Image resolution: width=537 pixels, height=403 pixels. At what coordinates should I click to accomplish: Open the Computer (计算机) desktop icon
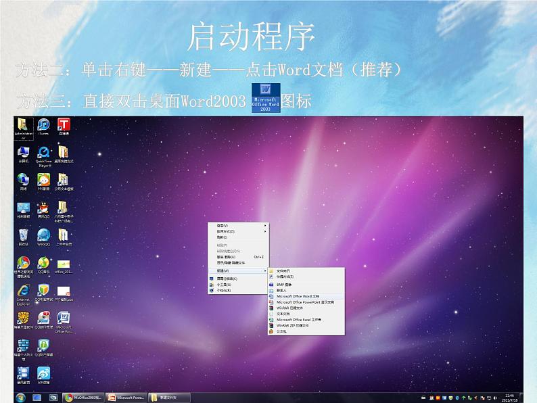(23, 155)
